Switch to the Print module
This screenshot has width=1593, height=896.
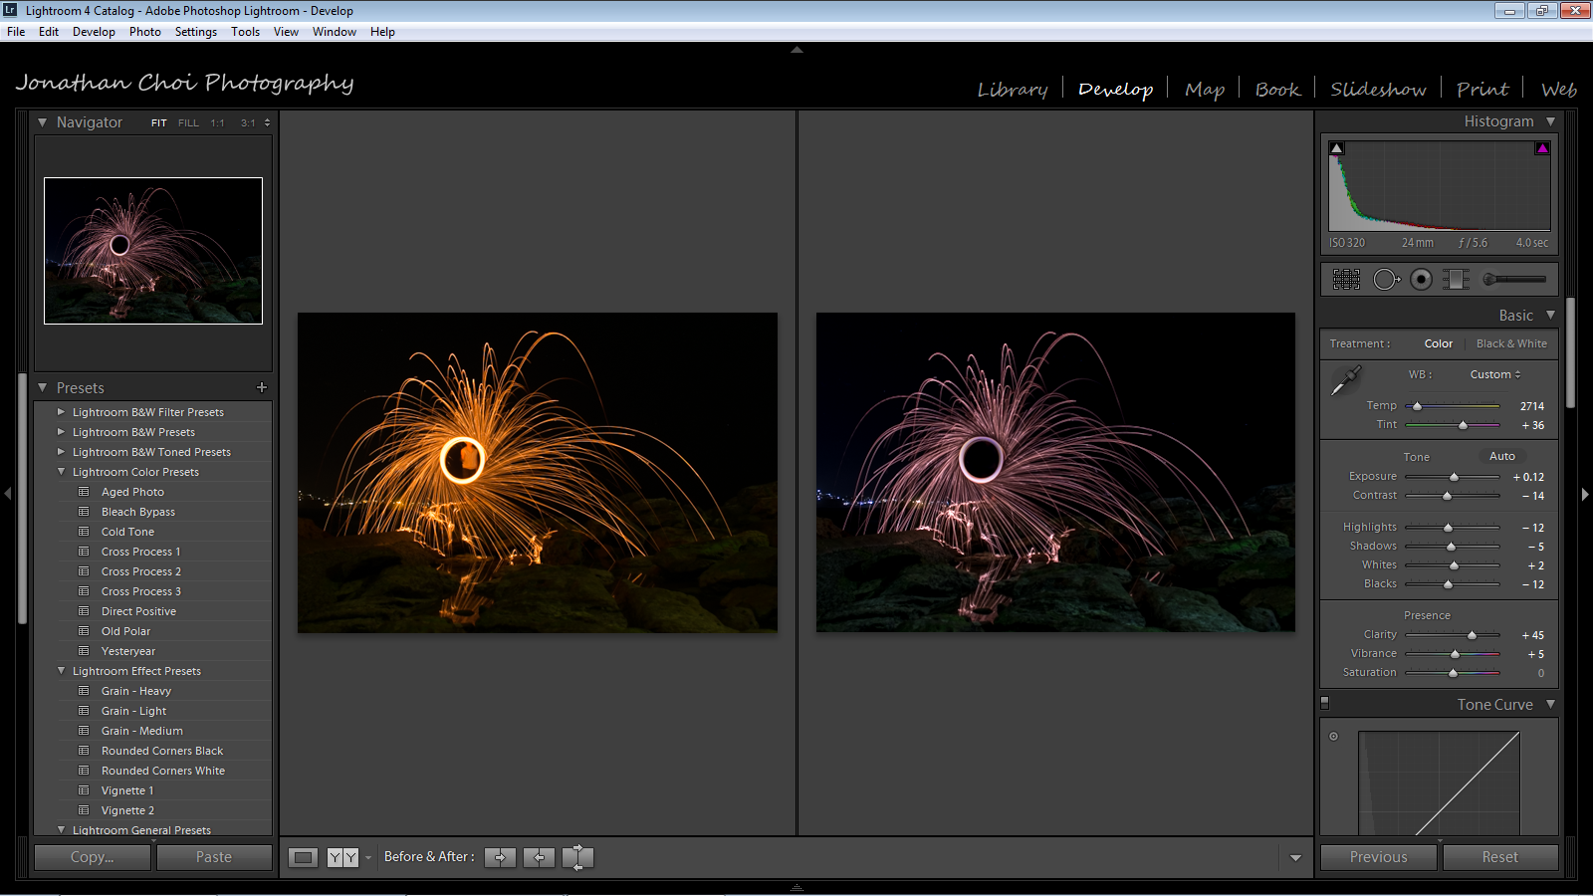tap(1482, 90)
